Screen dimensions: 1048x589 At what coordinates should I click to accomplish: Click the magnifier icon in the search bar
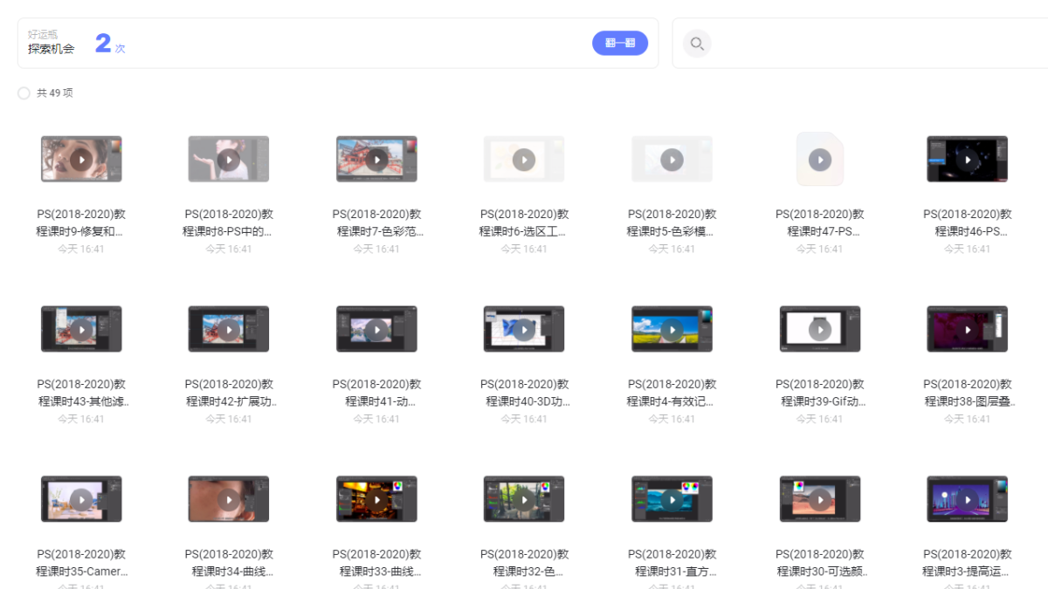tap(697, 43)
